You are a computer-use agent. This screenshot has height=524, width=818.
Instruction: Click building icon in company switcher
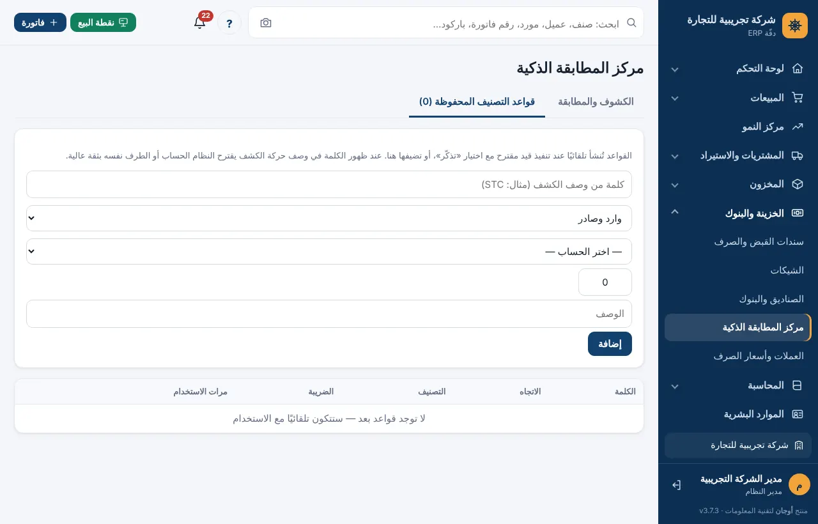(798, 445)
